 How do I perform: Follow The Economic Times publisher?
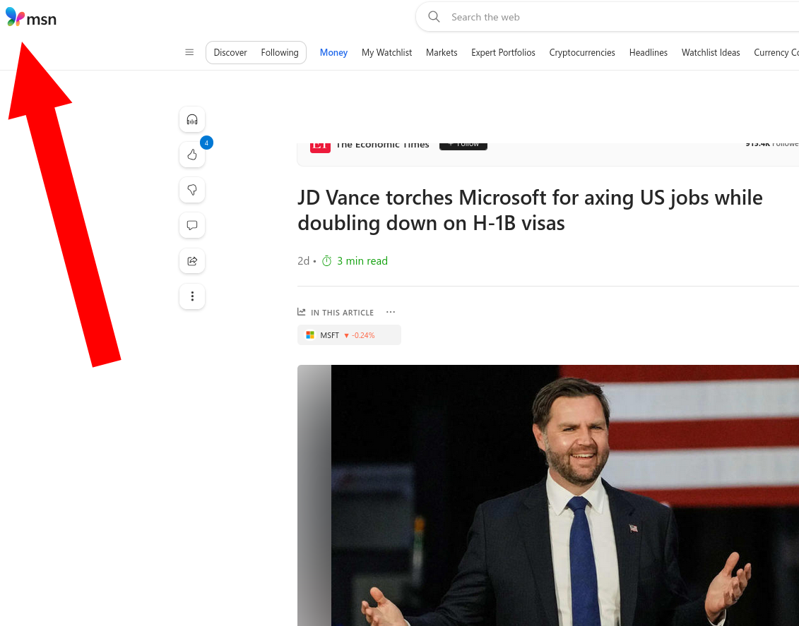click(x=463, y=146)
